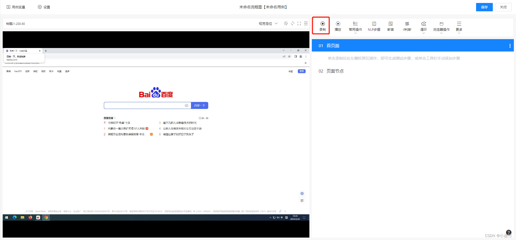Image resolution: width=516 pixels, height=240 pixels.
Task: Open hot search 公职人员相亲失败对女方出言不逊
Action: coord(182,129)
